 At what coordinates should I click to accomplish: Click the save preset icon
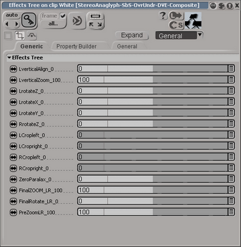176,25
